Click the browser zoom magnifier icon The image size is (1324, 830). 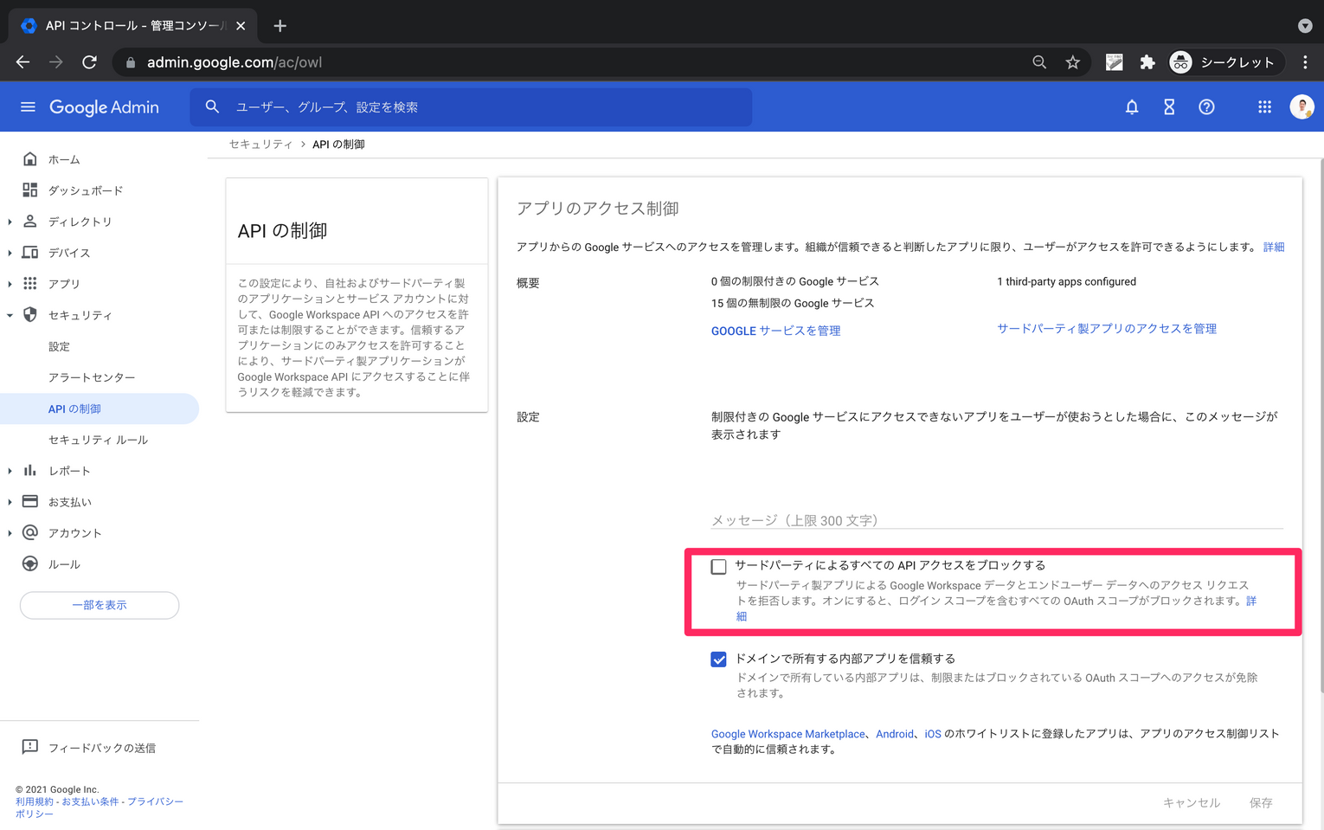[1039, 62]
